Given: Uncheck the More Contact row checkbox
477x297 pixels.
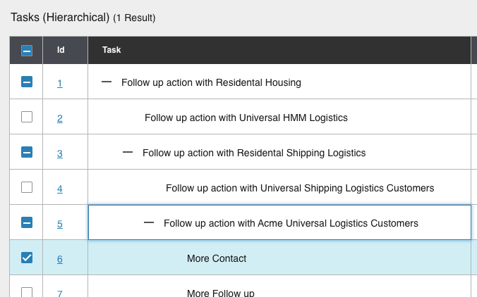Looking at the screenshot, I should point(27,258).
